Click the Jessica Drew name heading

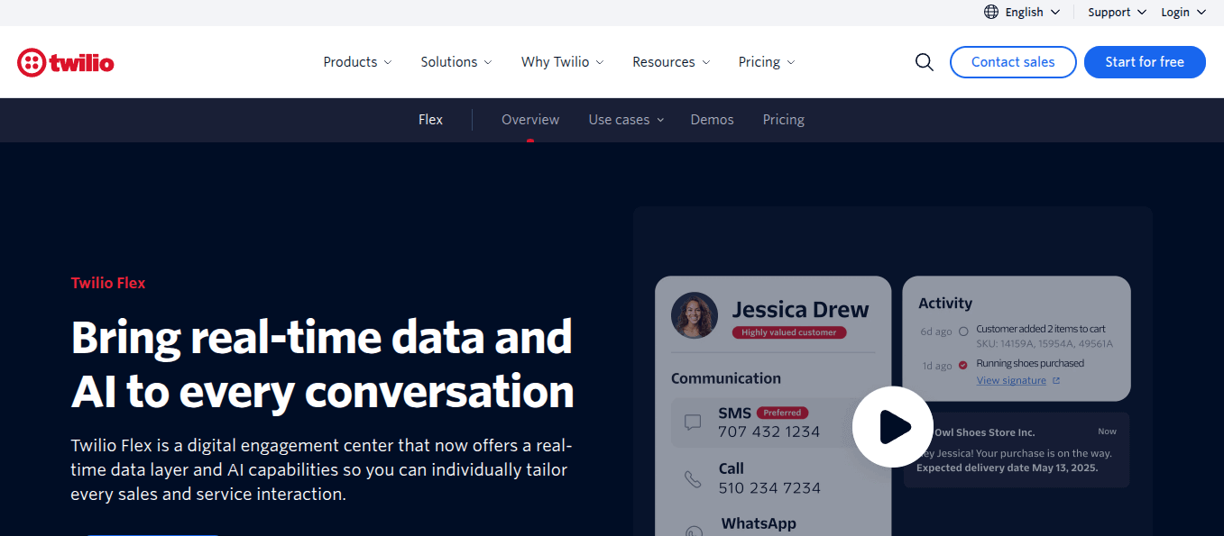801,310
